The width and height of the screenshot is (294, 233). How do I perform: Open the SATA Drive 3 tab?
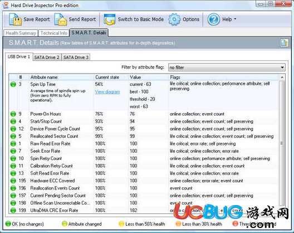(76, 57)
